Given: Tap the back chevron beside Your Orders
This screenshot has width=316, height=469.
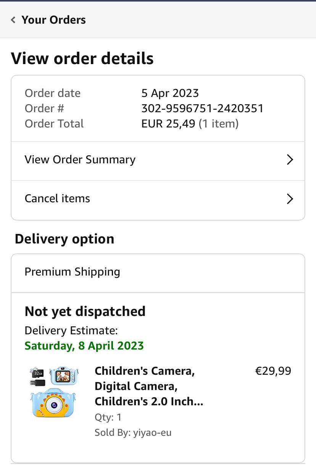Looking at the screenshot, I should [13, 20].
